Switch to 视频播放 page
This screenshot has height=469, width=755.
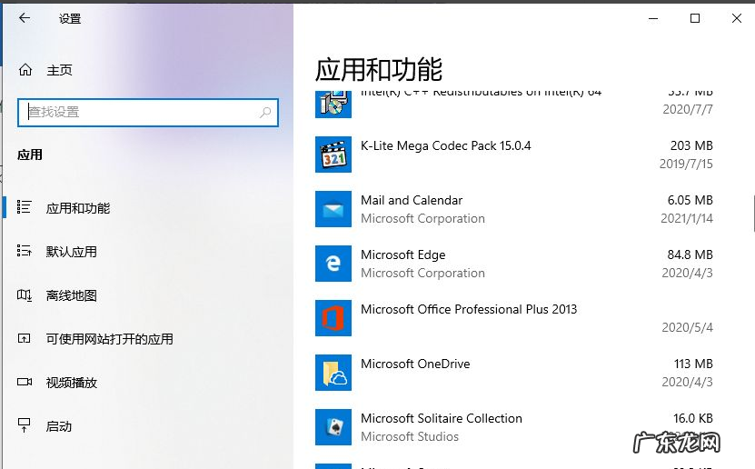click(71, 383)
